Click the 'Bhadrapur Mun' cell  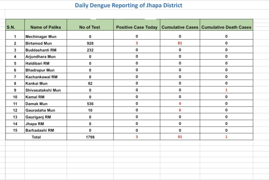click(46, 70)
